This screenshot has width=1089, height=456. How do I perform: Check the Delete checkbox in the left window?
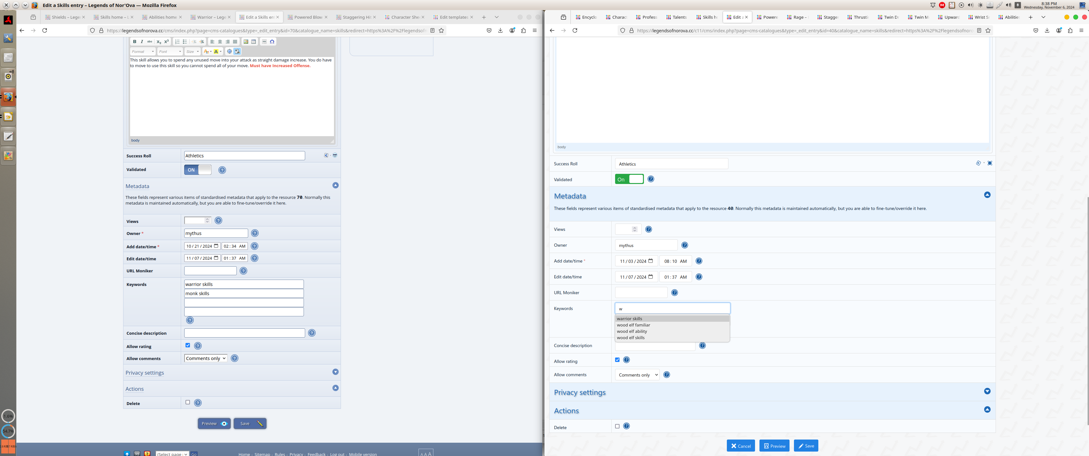point(188,402)
